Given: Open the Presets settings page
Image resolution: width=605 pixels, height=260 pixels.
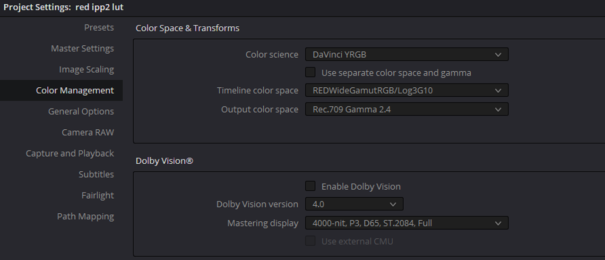Looking at the screenshot, I should click(99, 27).
